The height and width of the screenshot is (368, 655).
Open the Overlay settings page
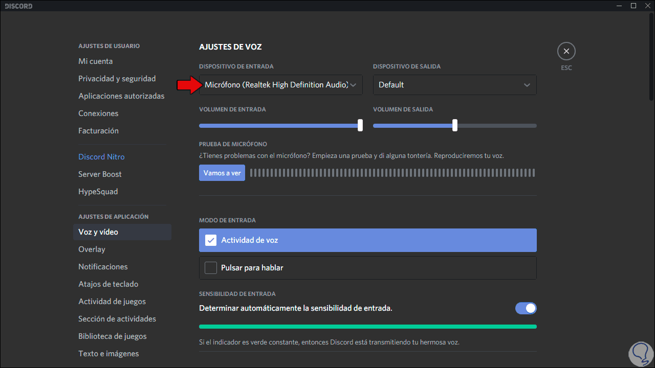coord(92,249)
